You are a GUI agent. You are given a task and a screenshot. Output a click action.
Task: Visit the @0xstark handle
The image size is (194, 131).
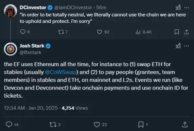coord(30,53)
